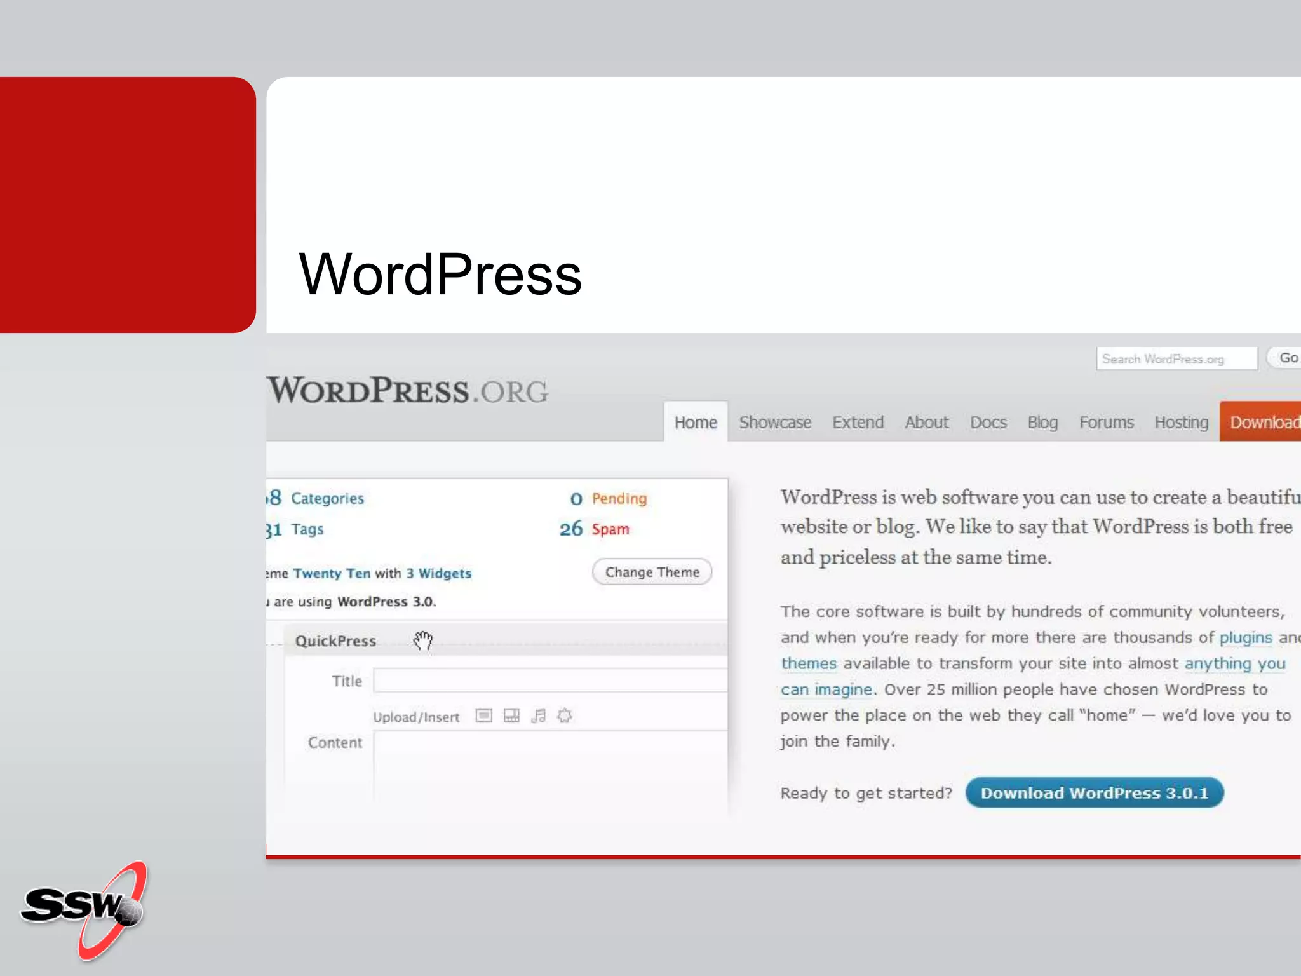Click the add media gear icon
The width and height of the screenshot is (1301, 976).
point(565,716)
